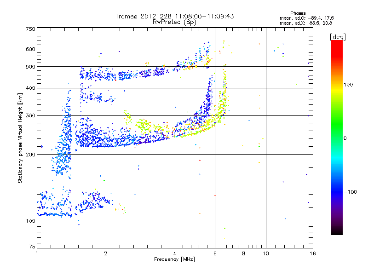Click the y-axis tick label "200"

31,155
